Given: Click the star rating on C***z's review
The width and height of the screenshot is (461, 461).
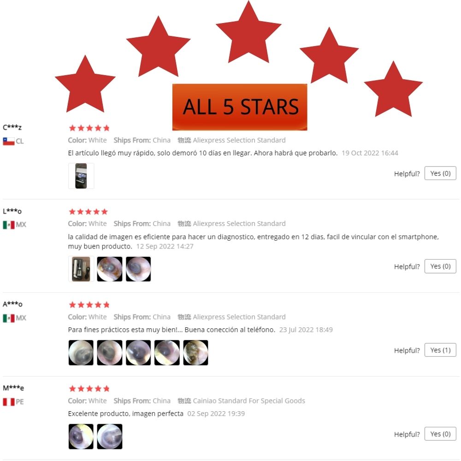Looking at the screenshot, I should [89, 128].
